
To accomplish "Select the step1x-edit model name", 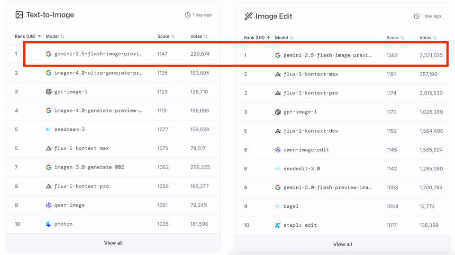I will pos(300,225).
